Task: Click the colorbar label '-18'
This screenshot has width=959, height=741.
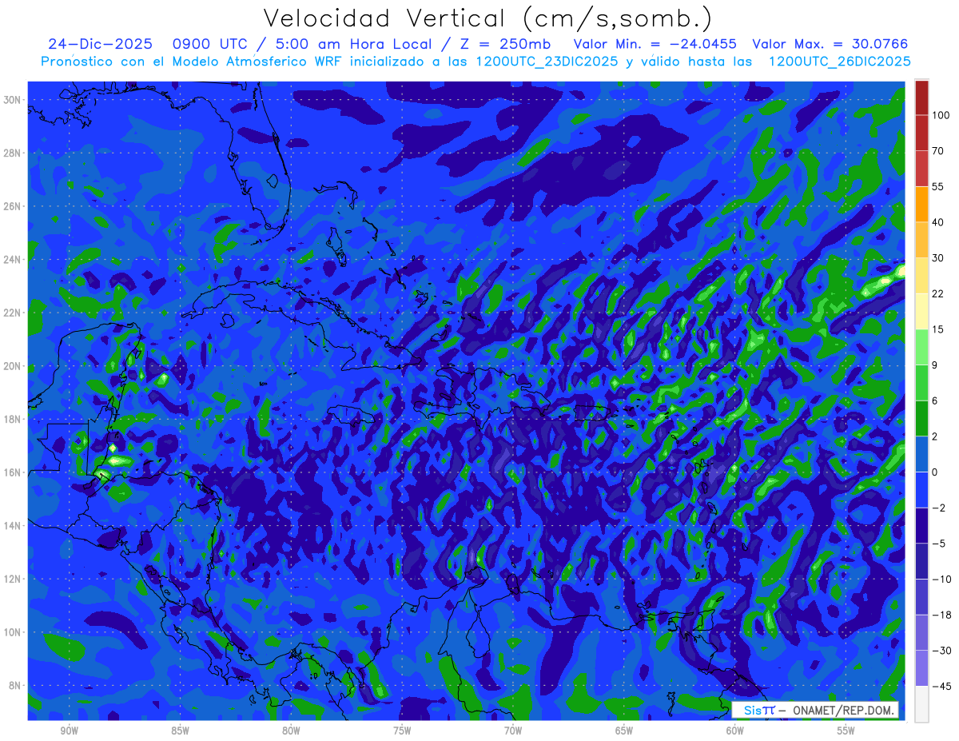Action: [x=941, y=615]
